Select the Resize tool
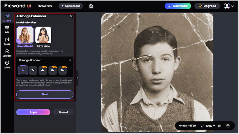The width and height of the screenshot is (239, 134). [7, 41]
